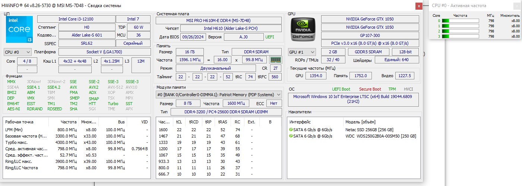Close the HWiNFO system summary window
Image resolution: width=522 pixels, height=186 pixels.
pyautogui.click(x=419, y=6)
